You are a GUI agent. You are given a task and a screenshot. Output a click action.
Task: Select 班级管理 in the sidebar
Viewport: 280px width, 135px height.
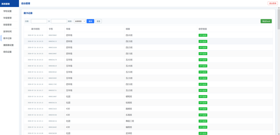click(x=7, y=24)
